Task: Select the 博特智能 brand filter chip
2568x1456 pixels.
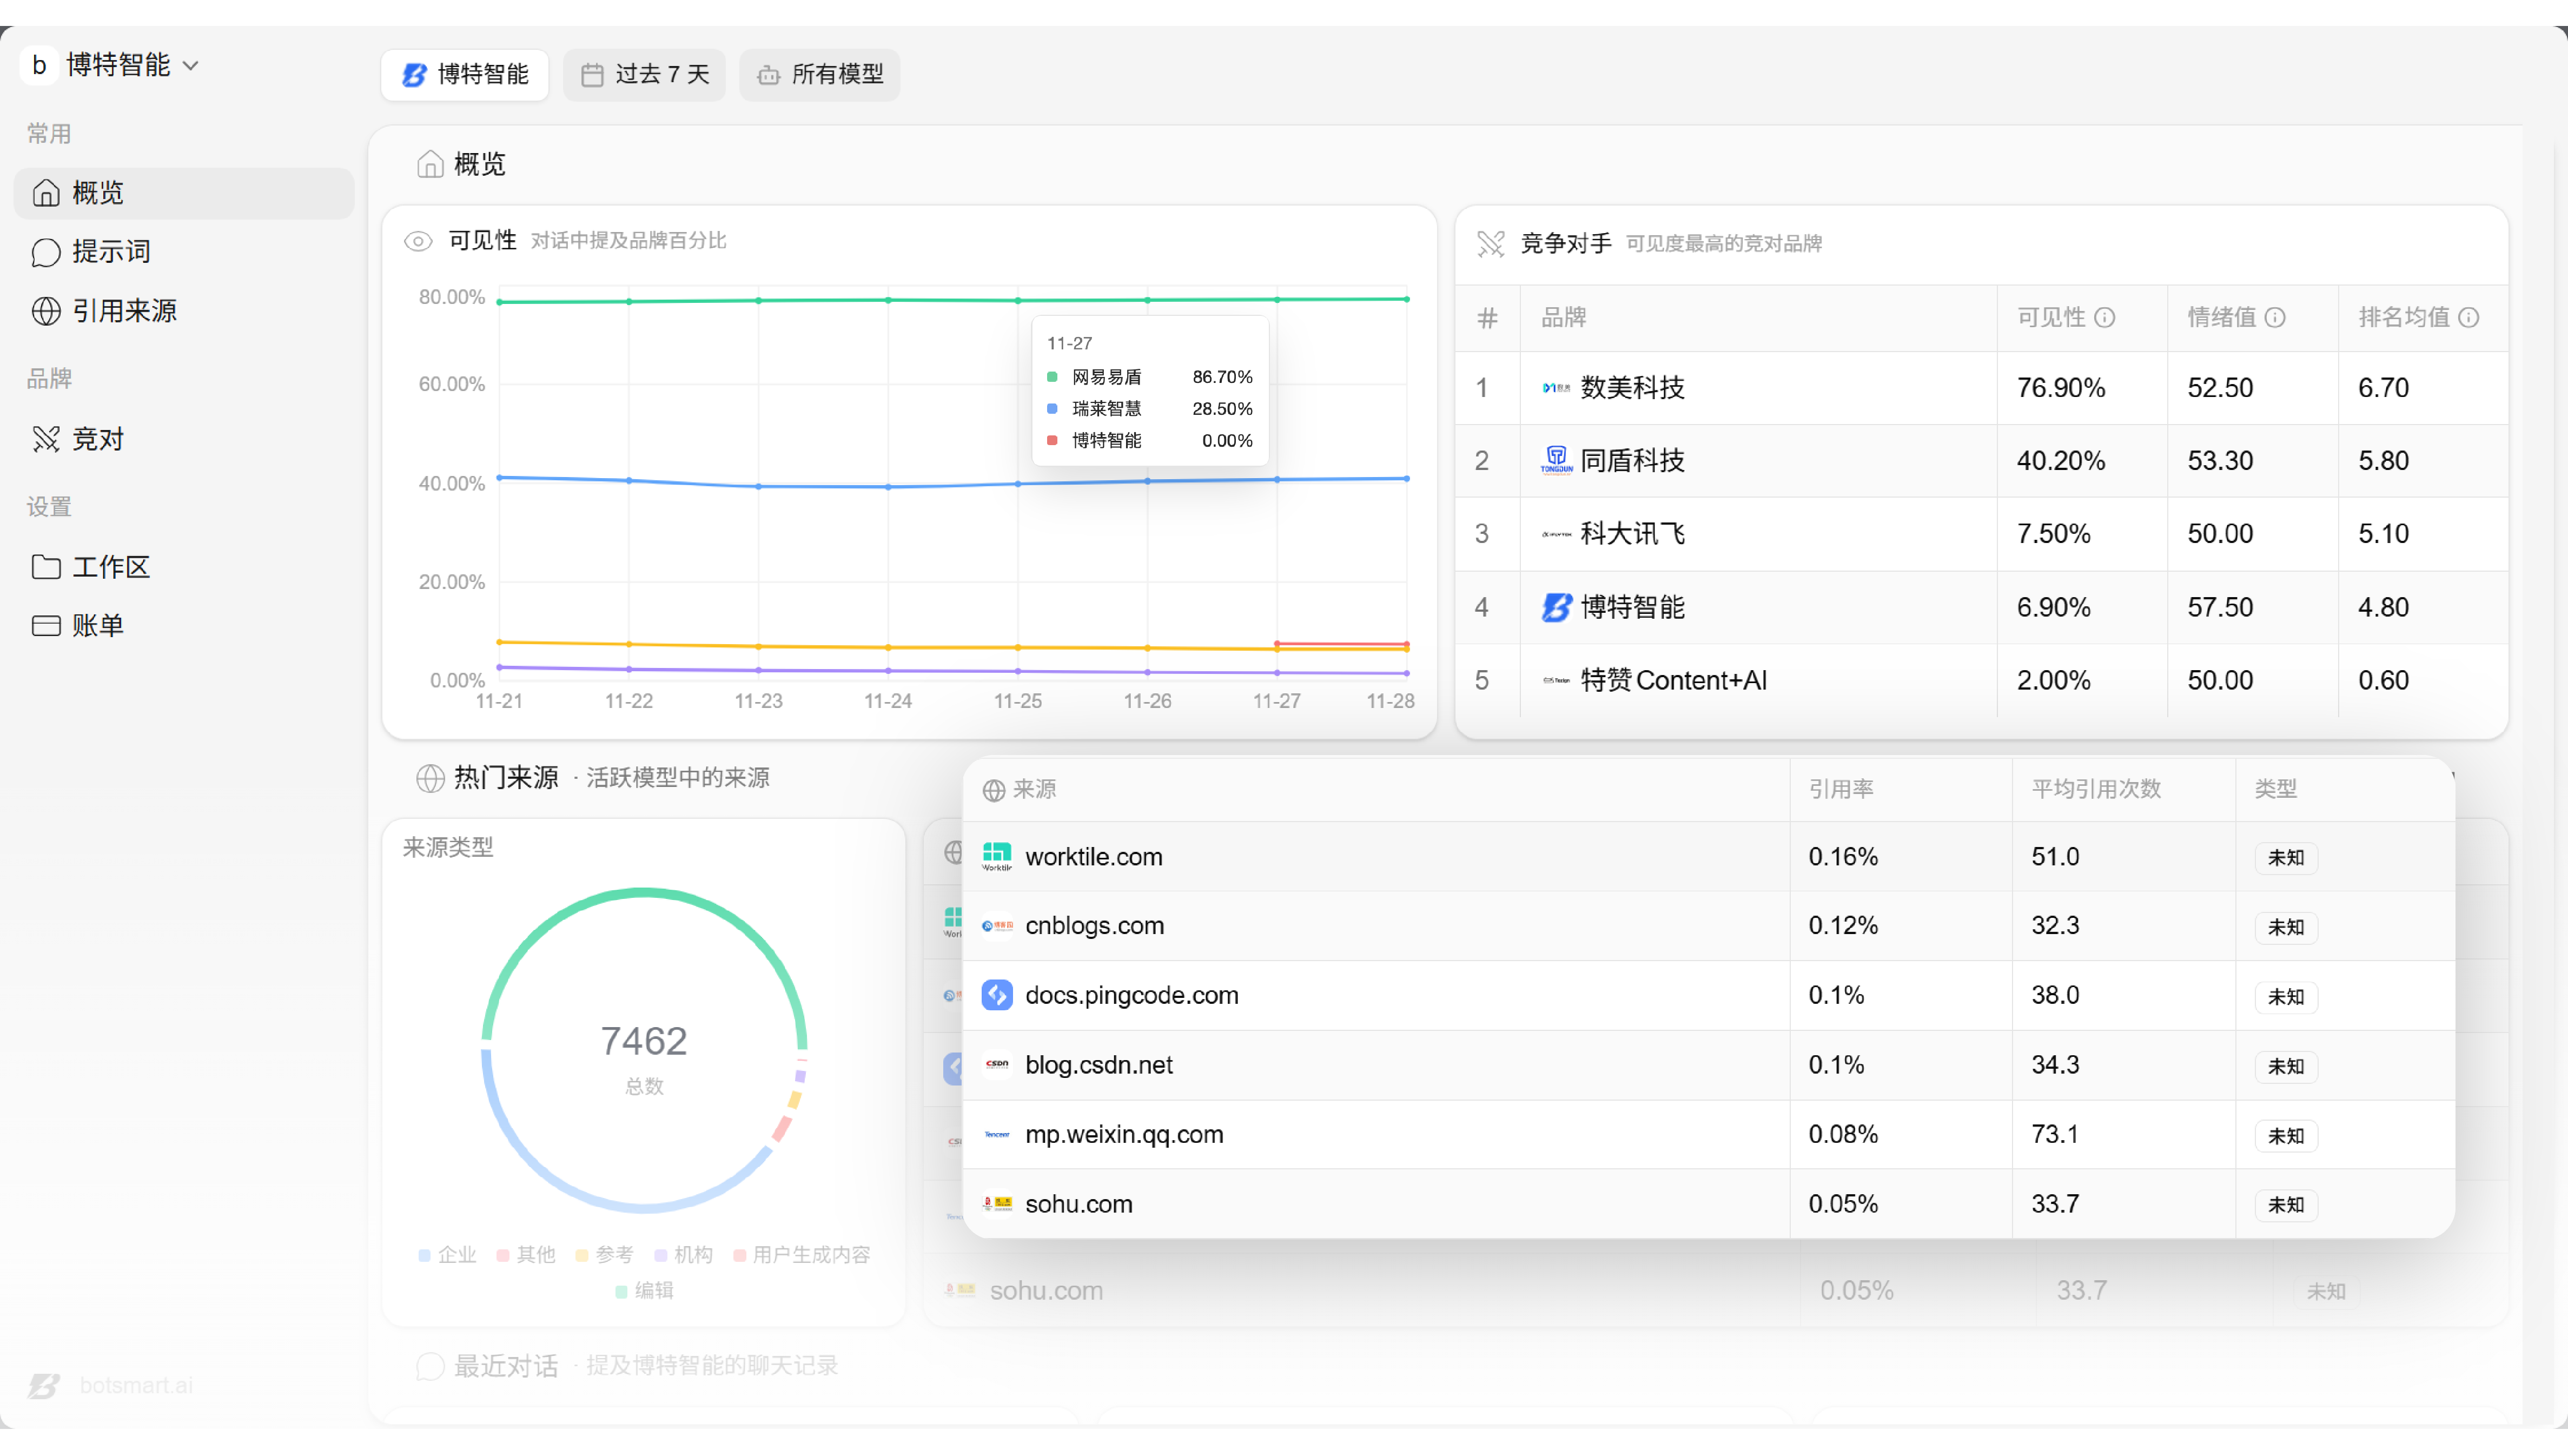Action: 465,75
